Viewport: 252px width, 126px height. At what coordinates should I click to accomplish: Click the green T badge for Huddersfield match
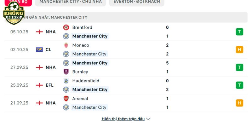click(239, 85)
